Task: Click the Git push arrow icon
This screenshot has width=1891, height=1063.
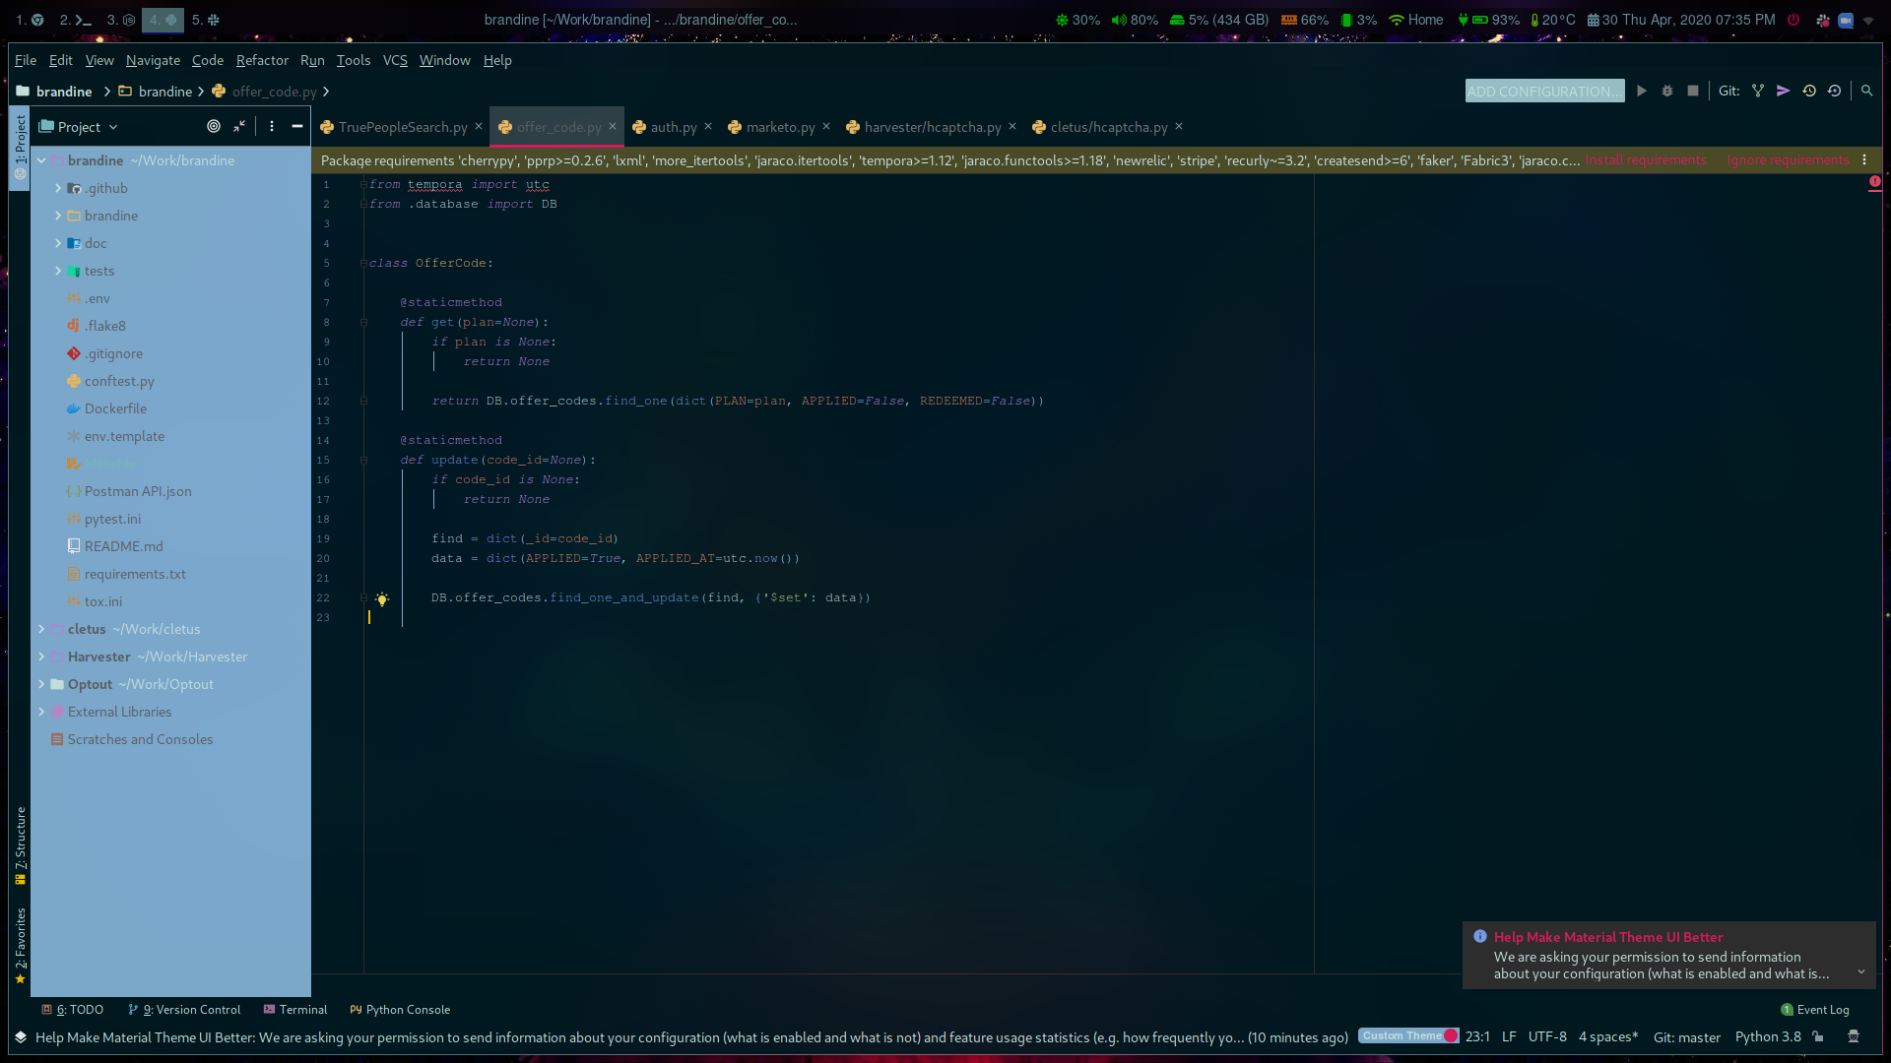Action: pyautogui.click(x=1783, y=91)
